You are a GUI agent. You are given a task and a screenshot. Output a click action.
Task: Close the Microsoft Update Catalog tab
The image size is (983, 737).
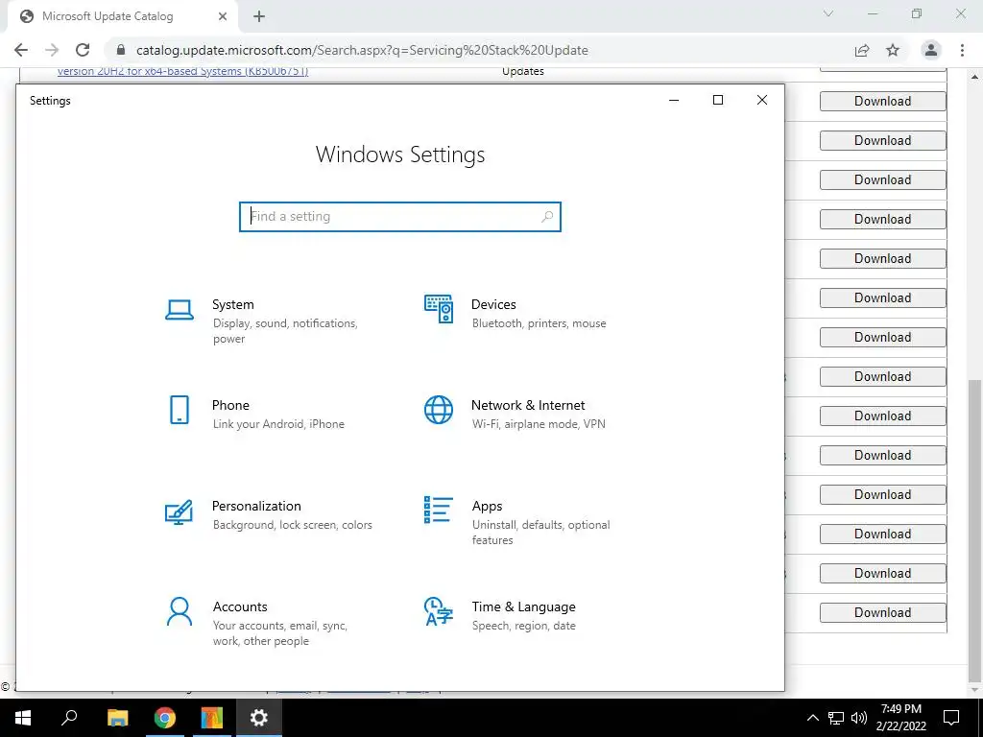point(223,17)
